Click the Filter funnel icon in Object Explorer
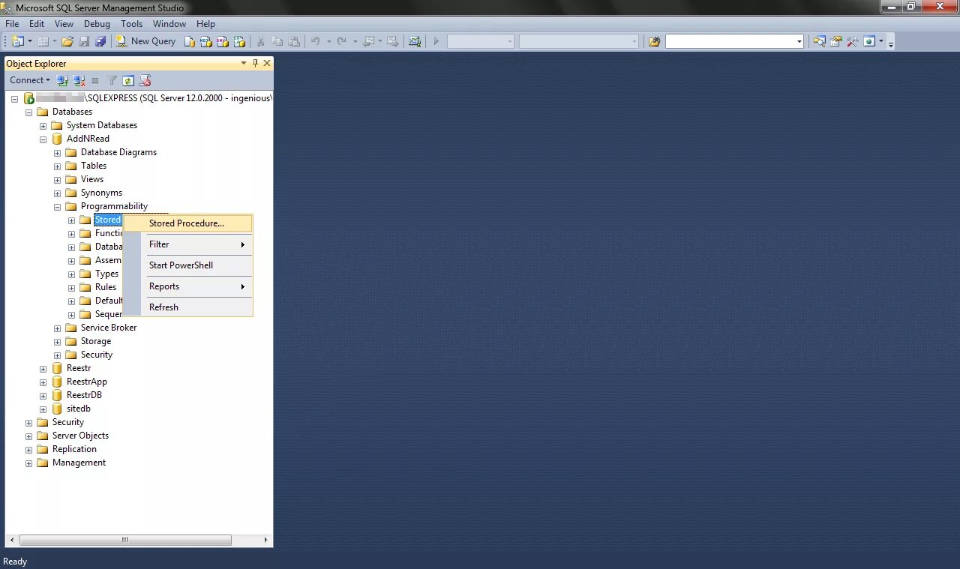 (x=112, y=80)
